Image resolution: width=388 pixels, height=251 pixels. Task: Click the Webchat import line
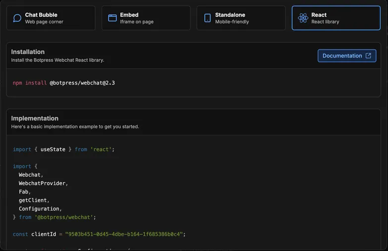pyautogui.click(x=31, y=175)
